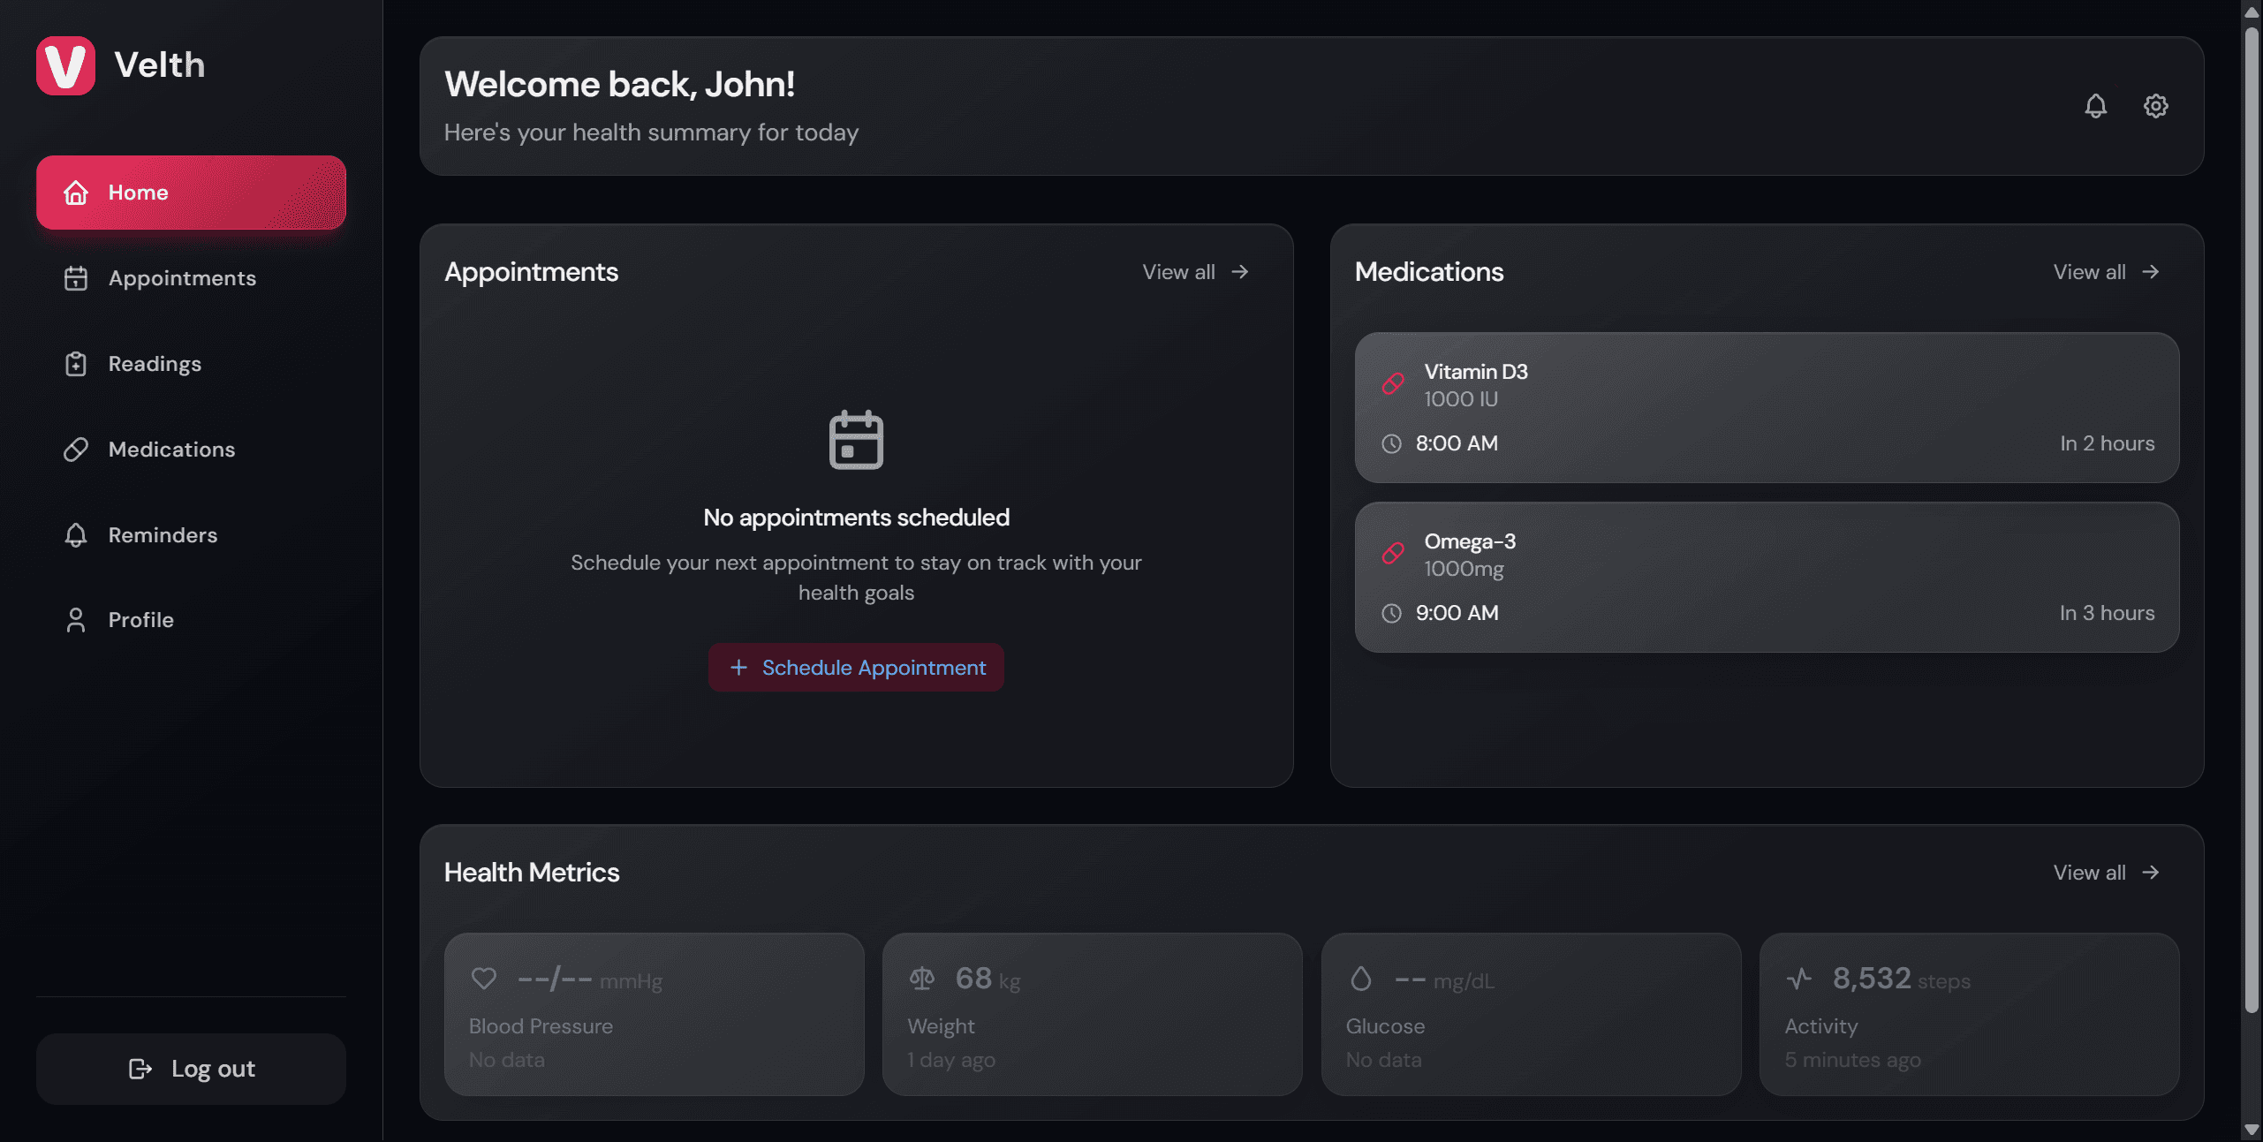Click the '8,532' steps value

point(1871,979)
